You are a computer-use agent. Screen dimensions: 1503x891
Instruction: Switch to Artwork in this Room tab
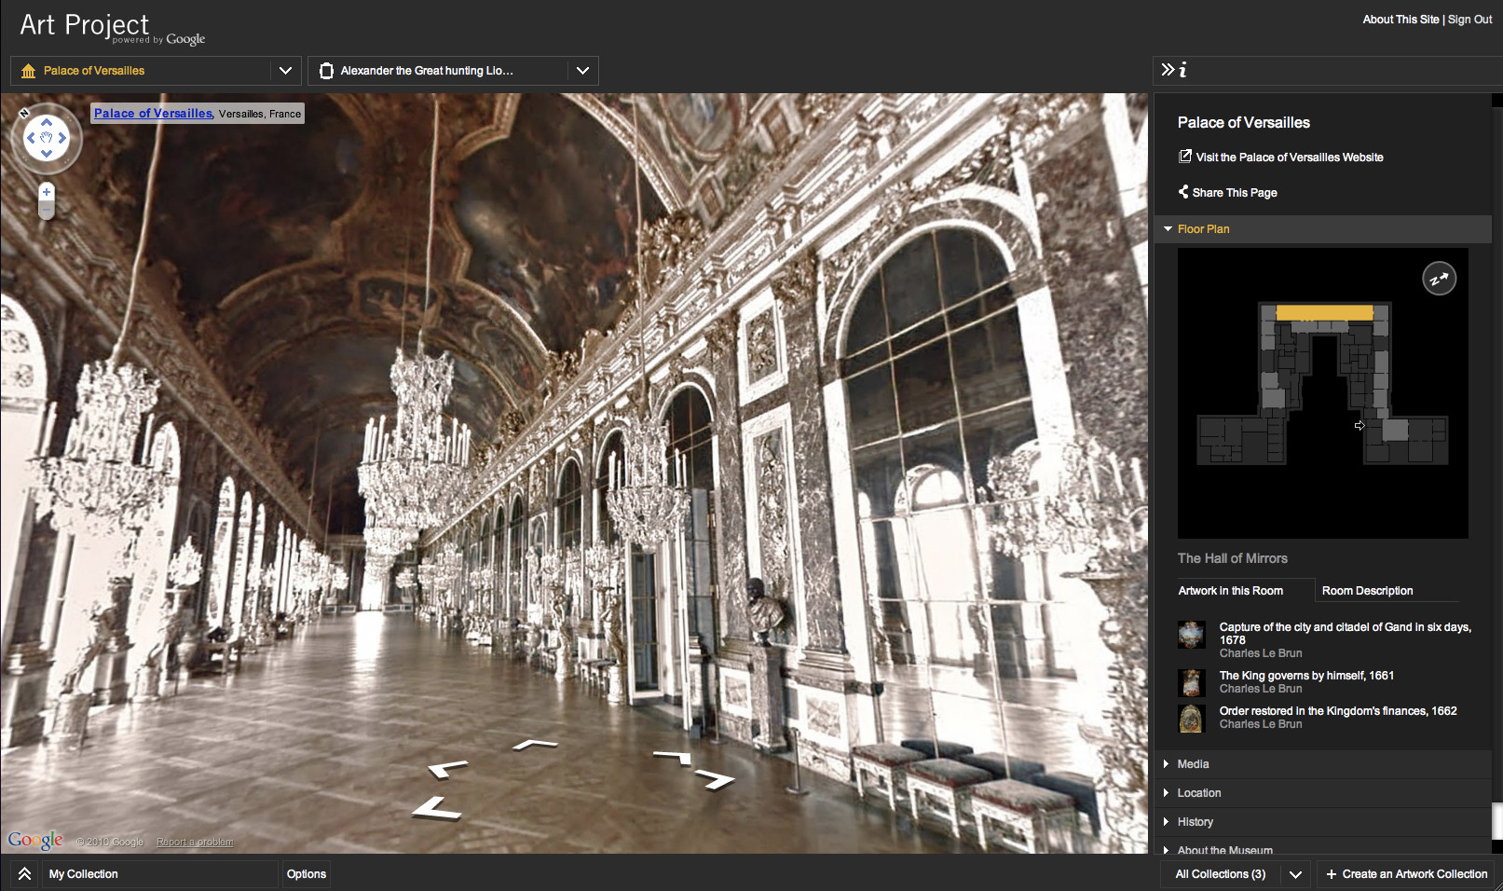pyautogui.click(x=1230, y=591)
